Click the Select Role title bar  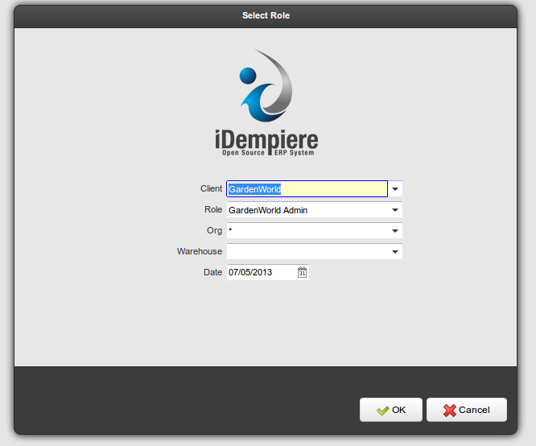pos(266,15)
